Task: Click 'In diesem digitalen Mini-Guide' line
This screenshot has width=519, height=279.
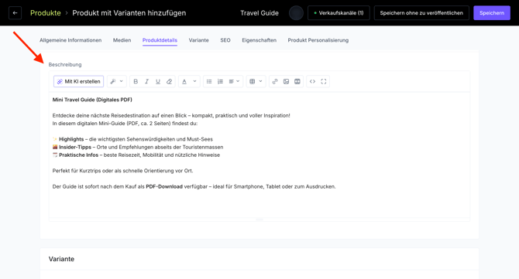Action: (125, 124)
